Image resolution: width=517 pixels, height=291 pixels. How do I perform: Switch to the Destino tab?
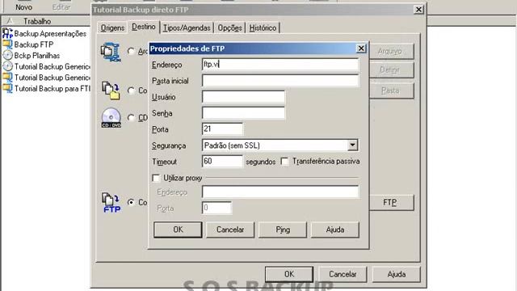(144, 27)
